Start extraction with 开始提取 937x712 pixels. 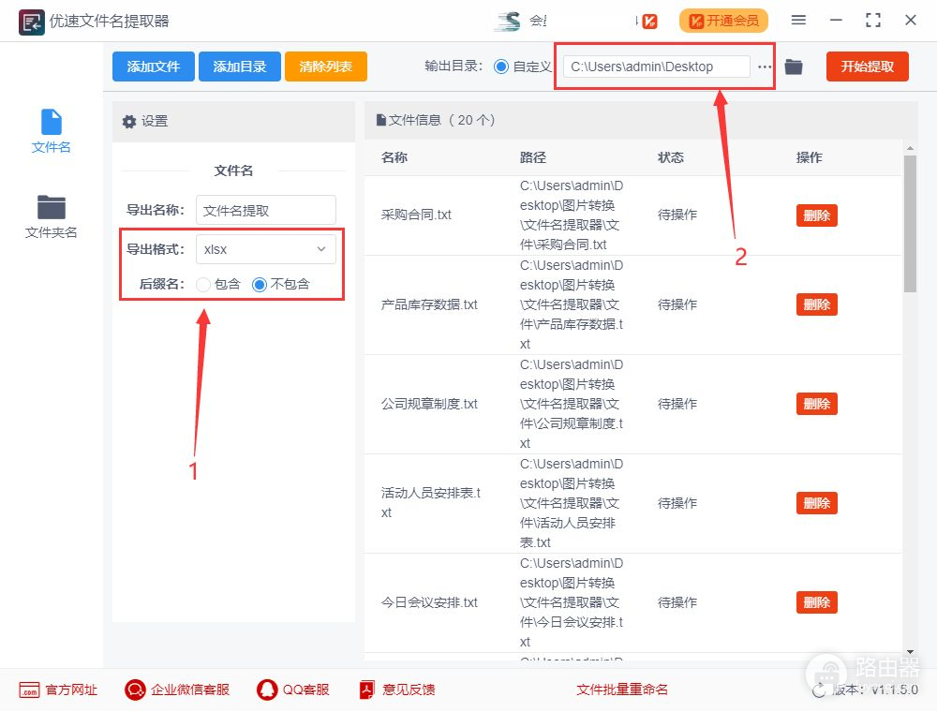click(867, 67)
